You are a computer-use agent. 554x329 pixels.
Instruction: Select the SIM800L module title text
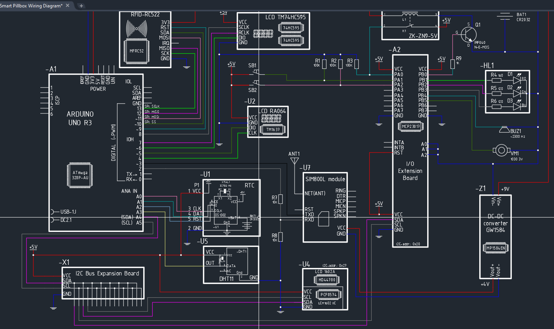click(x=325, y=179)
